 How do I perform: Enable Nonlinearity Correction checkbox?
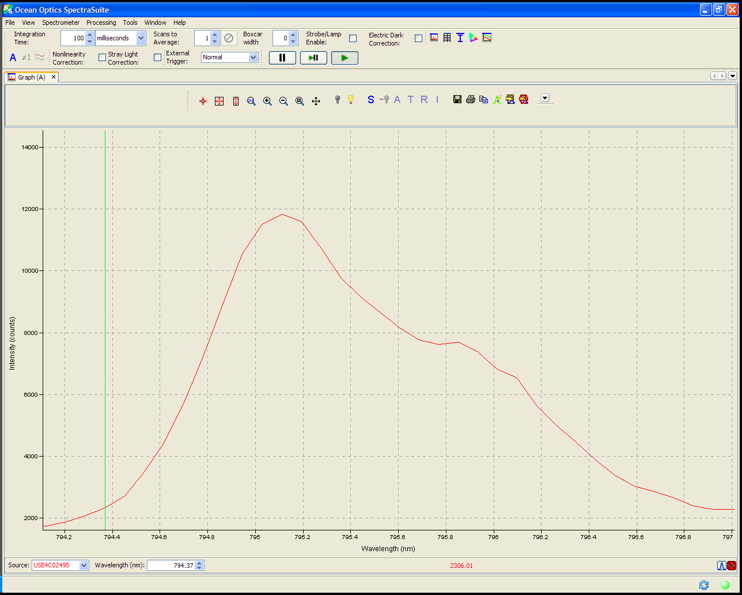[x=103, y=57]
